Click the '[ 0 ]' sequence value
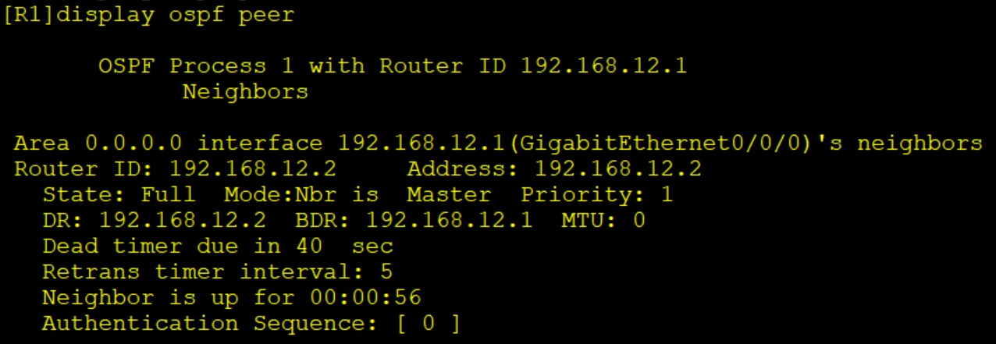Viewport: 996px width, 344px height. point(429,323)
